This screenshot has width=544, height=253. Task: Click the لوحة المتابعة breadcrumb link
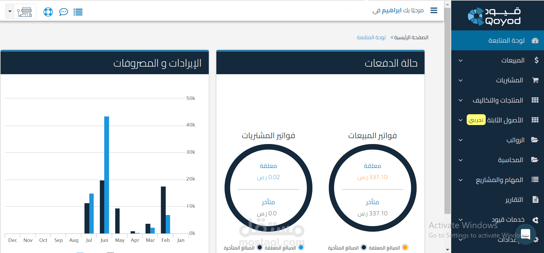(x=371, y=37)
